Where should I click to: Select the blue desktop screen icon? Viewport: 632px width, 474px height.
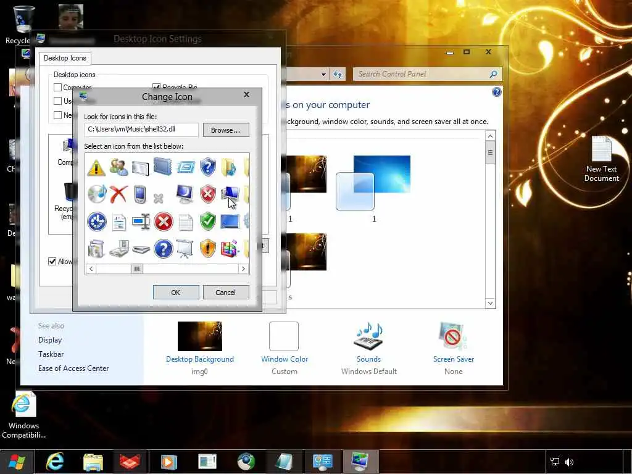point(230,222)
